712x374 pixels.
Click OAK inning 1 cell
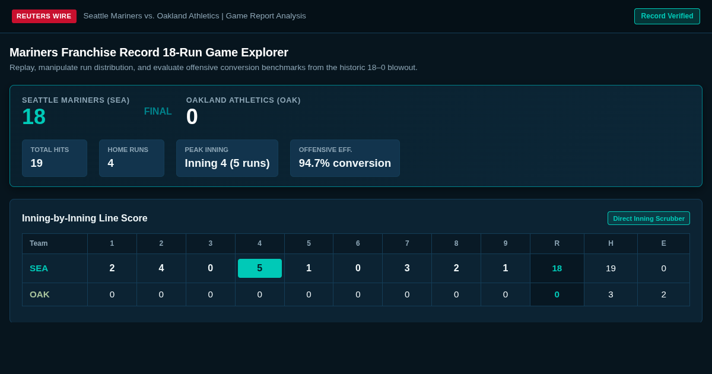[x=112, y=294]
